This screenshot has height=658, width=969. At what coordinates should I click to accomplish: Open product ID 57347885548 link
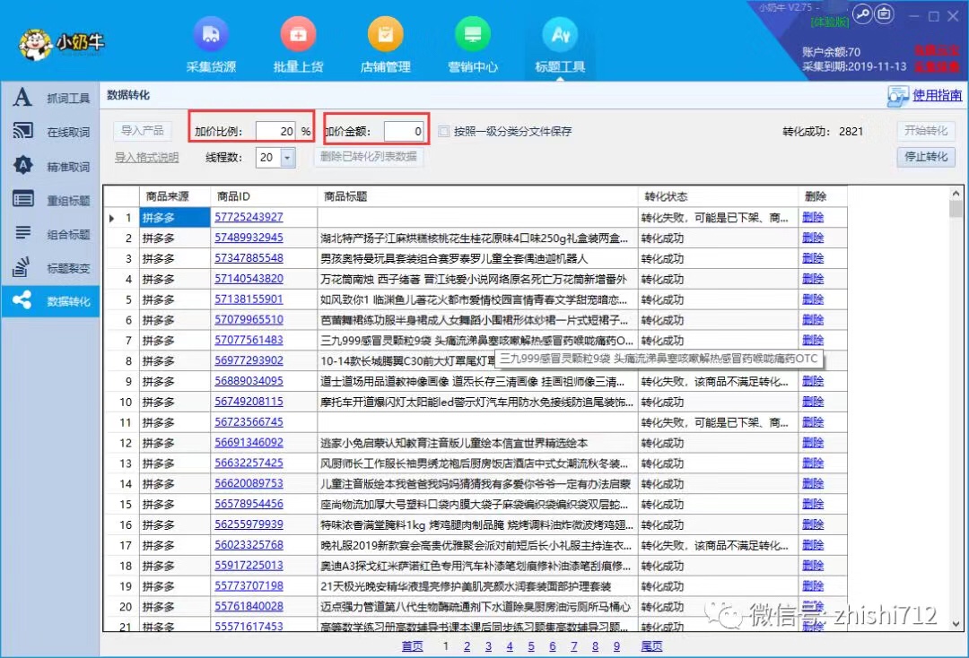tap(249, 258)
